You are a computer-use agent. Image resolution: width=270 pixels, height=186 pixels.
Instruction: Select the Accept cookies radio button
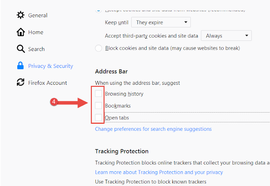pyautogui.click(x=98, y=11)
